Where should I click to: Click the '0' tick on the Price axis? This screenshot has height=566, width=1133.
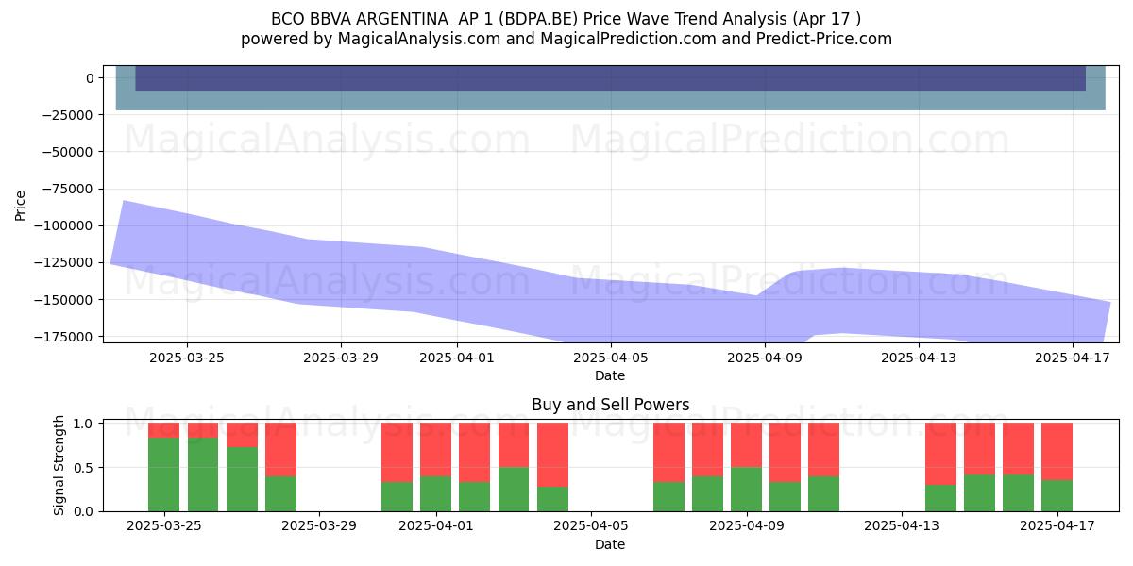coord(90,78)
